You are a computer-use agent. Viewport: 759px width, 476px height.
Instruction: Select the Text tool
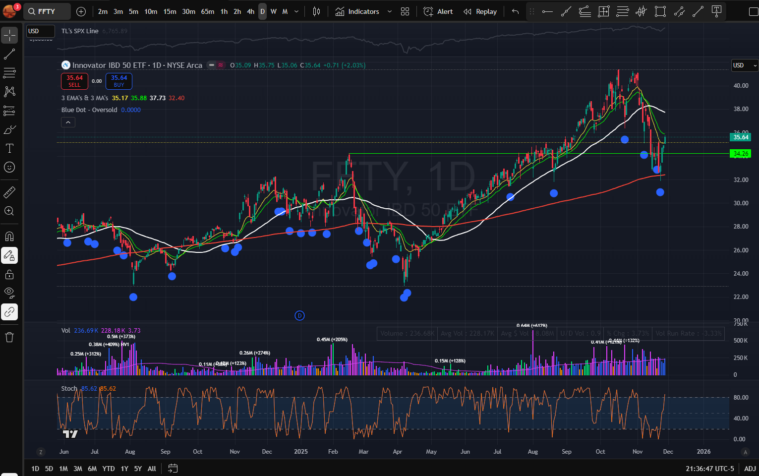9,148
